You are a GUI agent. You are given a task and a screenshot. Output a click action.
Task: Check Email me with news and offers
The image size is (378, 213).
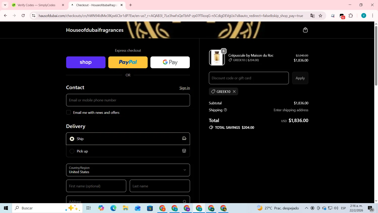69,112
